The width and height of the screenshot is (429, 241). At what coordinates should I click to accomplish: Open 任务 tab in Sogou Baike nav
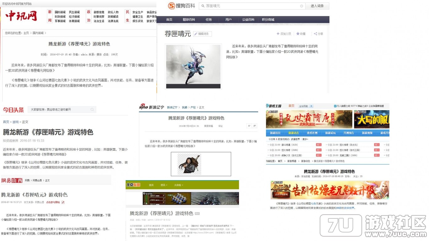[x=209, y=19]
